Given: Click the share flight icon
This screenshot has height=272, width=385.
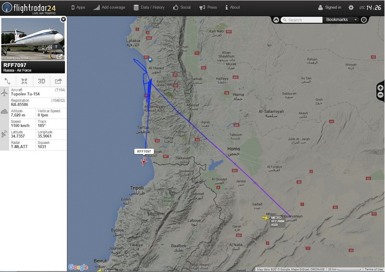Looking at the screenshot, I should pyautogui.click(x=58, y=81).
